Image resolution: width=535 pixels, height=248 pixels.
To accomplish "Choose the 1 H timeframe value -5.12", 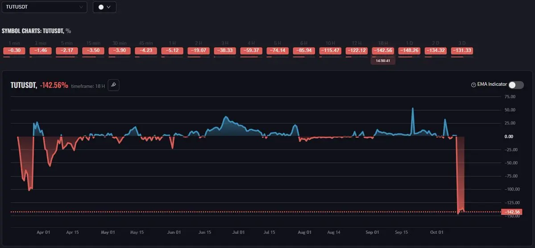I will tap(172, 51).
